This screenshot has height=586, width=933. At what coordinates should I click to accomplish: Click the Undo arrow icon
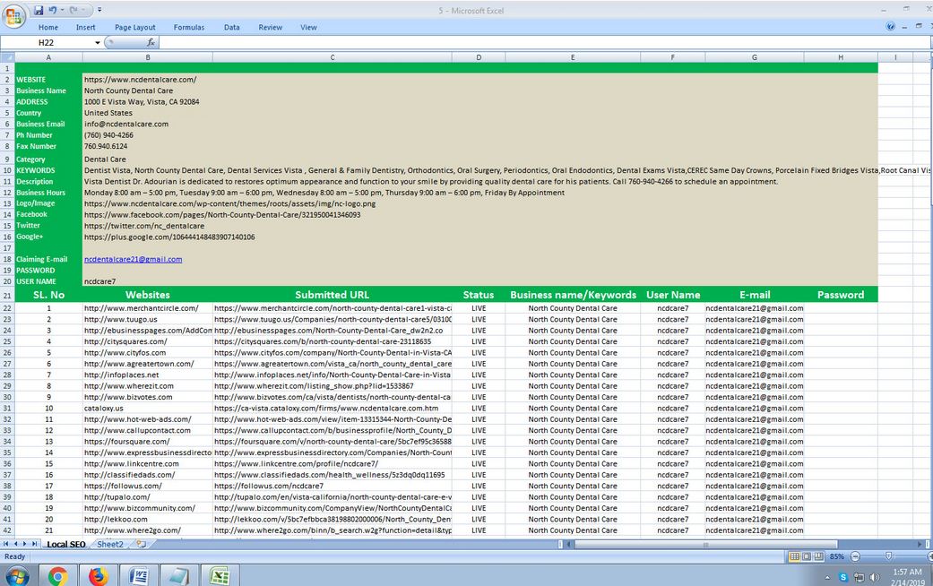point(53,10)
